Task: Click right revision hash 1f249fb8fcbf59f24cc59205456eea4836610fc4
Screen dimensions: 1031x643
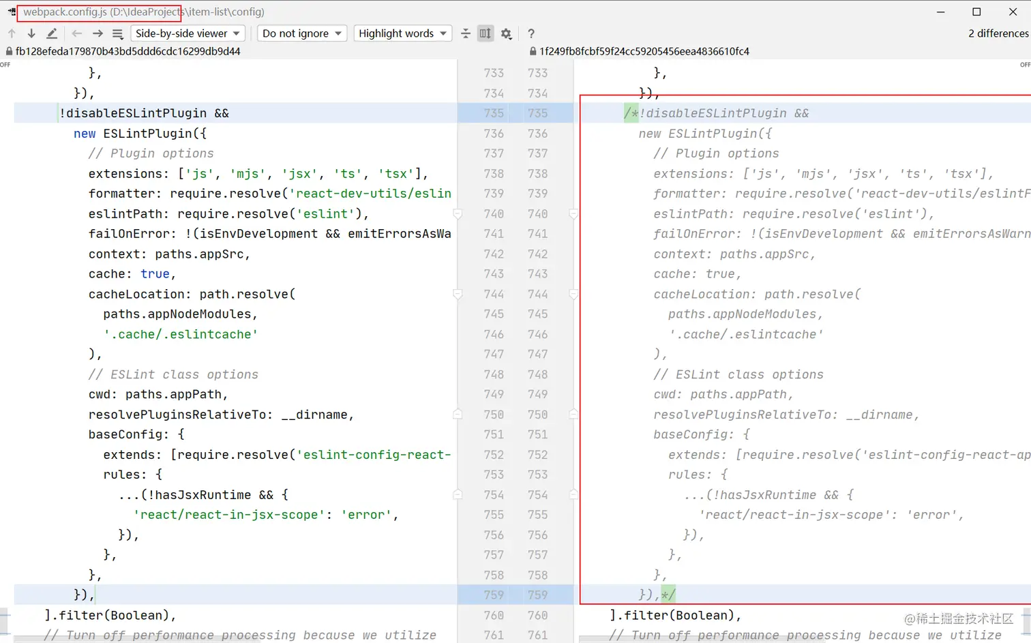Action: click(644, 51)
